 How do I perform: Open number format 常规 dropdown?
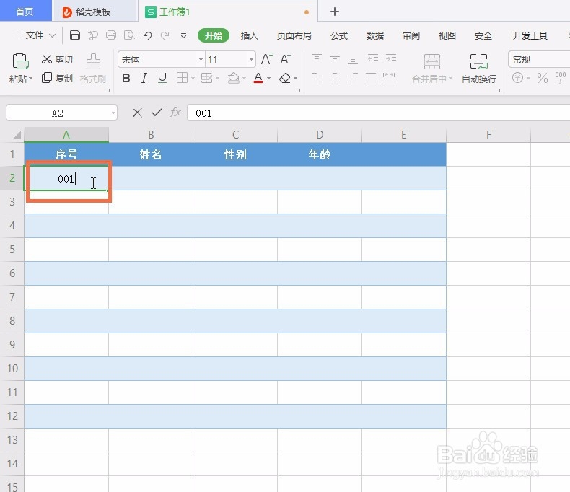(x=539, y=59)
